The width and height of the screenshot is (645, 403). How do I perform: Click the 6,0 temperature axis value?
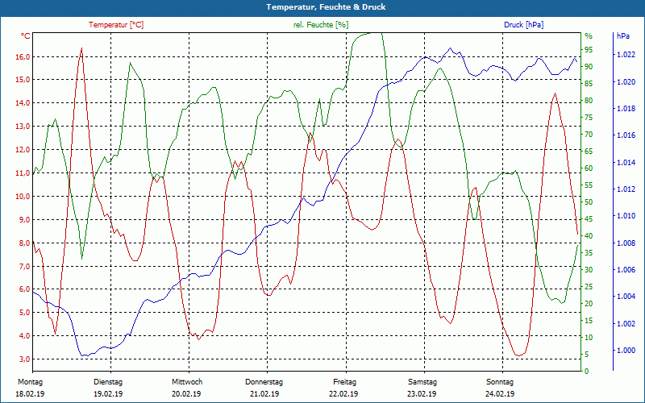(x=24, y=289)
